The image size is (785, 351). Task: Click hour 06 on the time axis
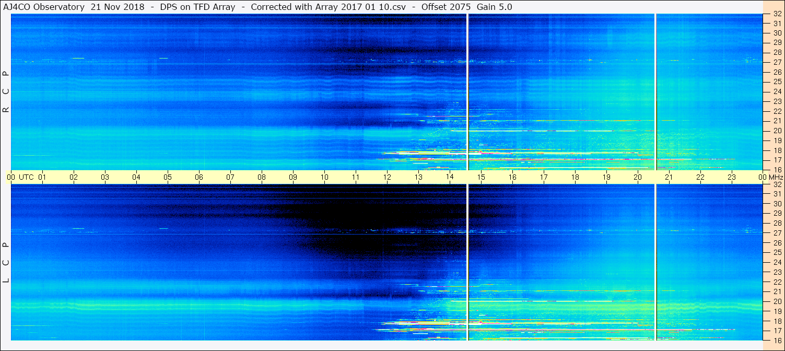[199, 177]
